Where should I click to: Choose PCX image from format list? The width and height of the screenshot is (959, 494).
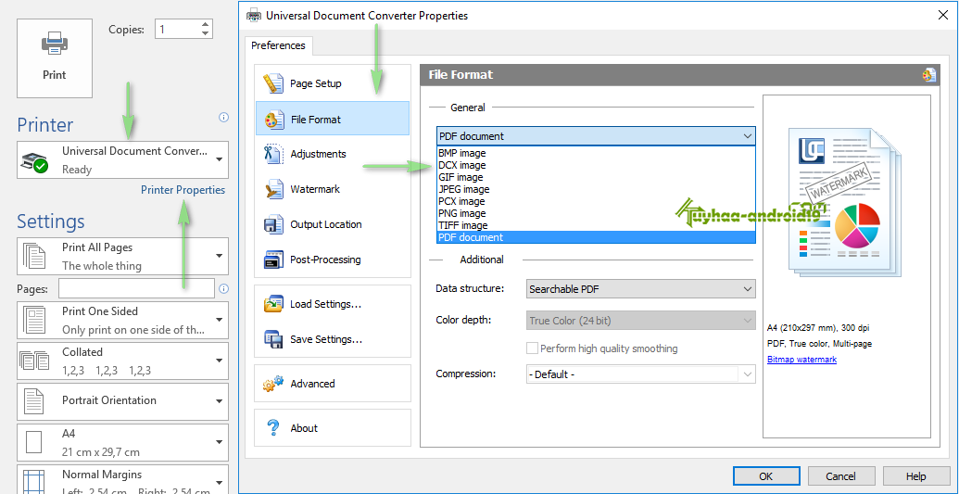coord(597,201)
